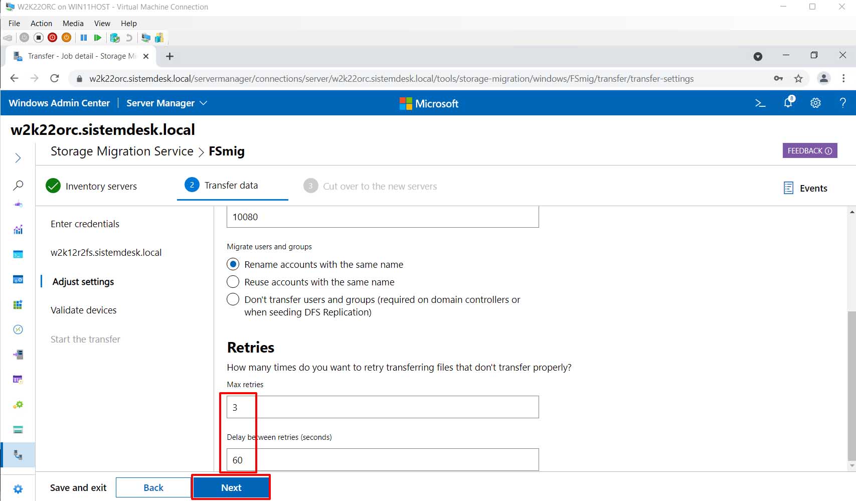Open Remote Desktop from the sidebar
The width and height of the screenshot is (856, 501).
(18, 329)
